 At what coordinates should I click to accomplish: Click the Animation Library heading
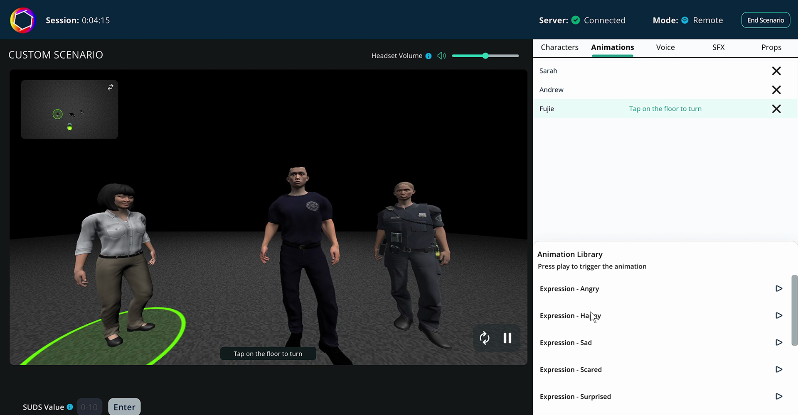coord(569,254)
